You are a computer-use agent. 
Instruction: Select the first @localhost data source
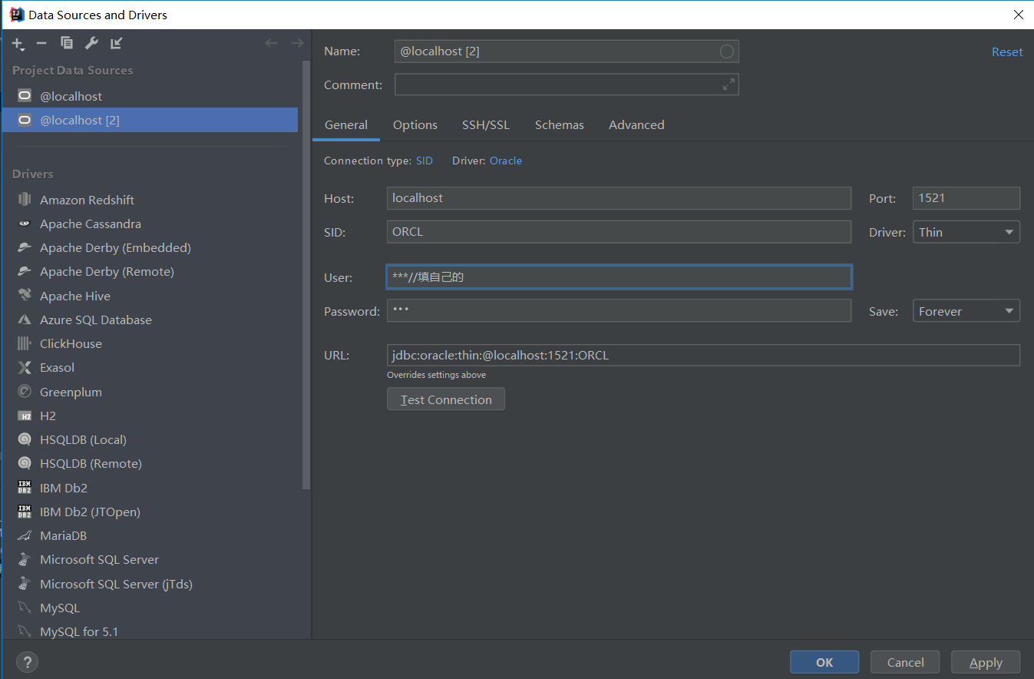click(71, 96)
